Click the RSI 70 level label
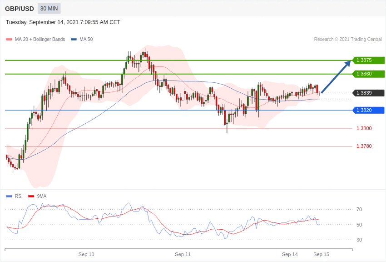 point(359,210)
